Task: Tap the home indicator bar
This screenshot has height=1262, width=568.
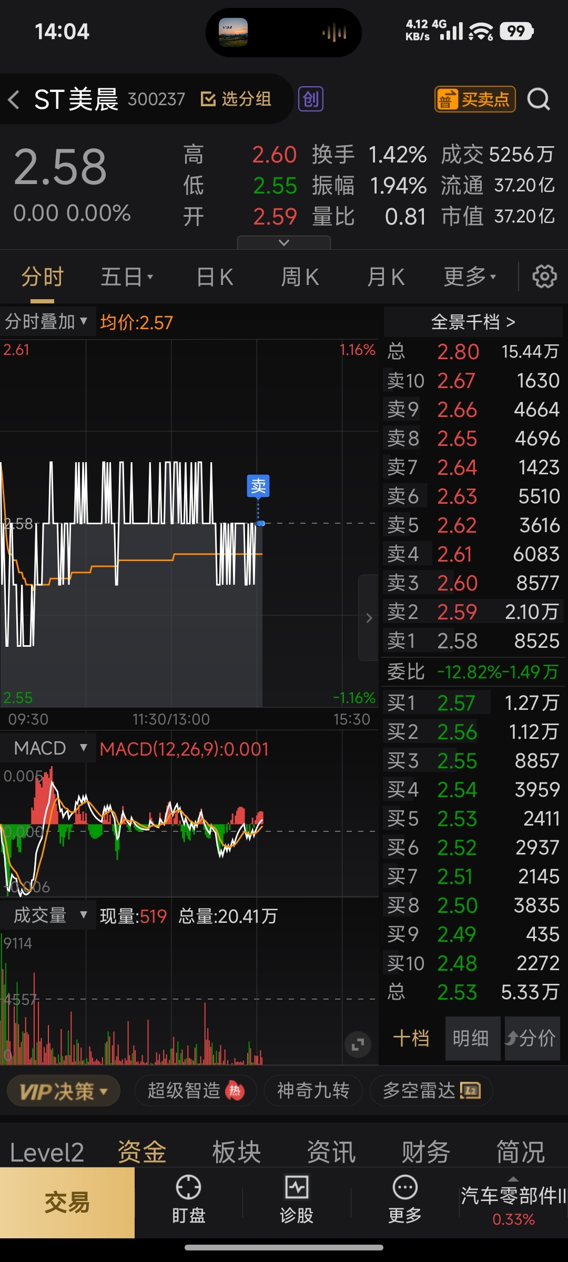Action: click(x=284, y=1247)
